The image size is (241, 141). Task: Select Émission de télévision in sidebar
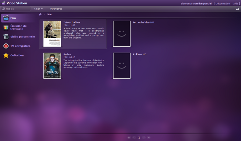[x=18, y=28]
